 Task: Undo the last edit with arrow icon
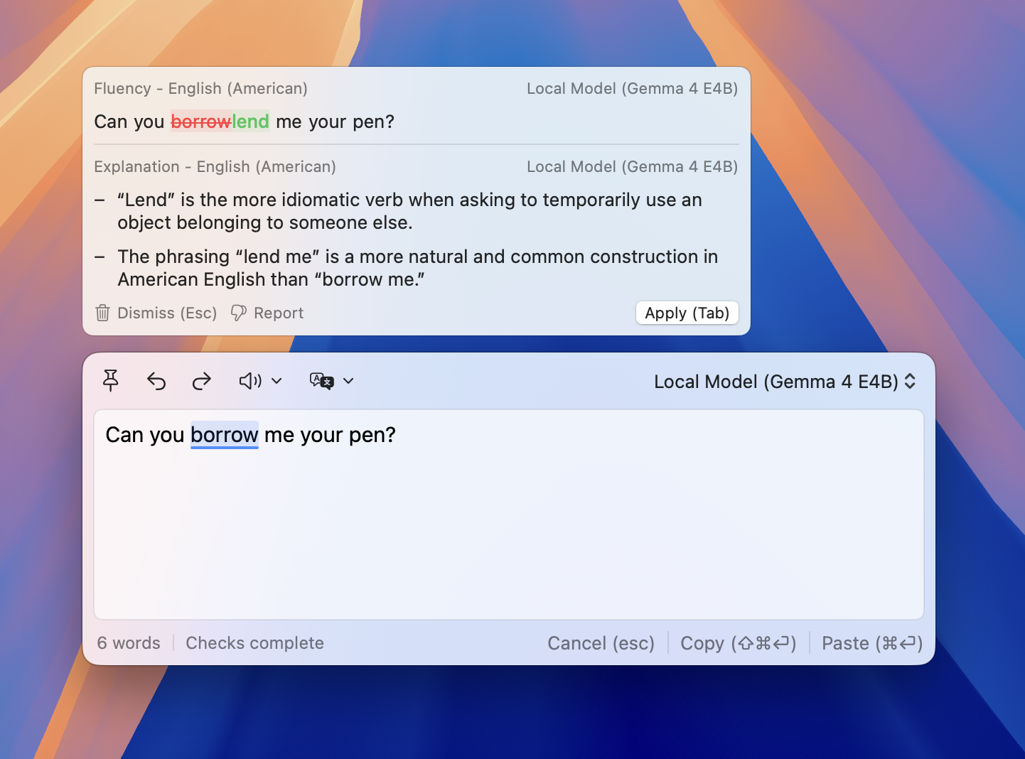click(x=156, y=382)
